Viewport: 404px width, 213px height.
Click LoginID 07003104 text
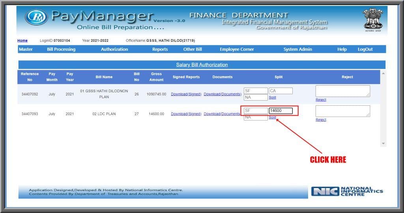tap(55, 41)
